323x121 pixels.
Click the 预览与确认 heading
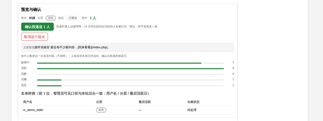click(x=31, y=10)
